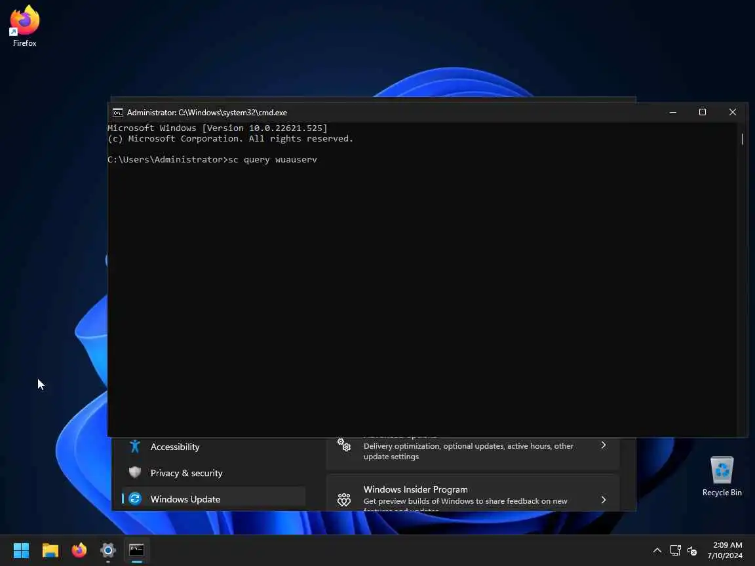Open the network status tray icon
The image size is (755, 566).
tap(675, 550)
